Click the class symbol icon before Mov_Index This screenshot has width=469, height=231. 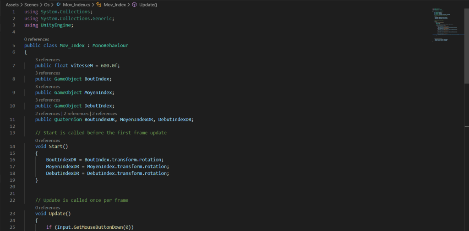(x=99, y=5)
